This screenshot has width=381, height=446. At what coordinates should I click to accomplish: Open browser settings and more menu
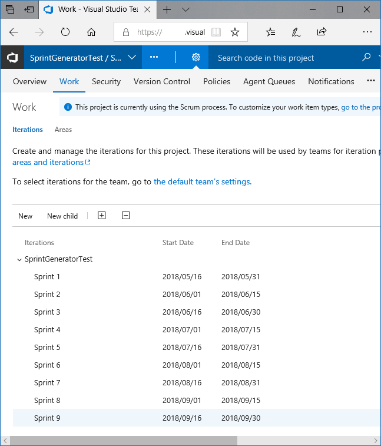[367, 32]
